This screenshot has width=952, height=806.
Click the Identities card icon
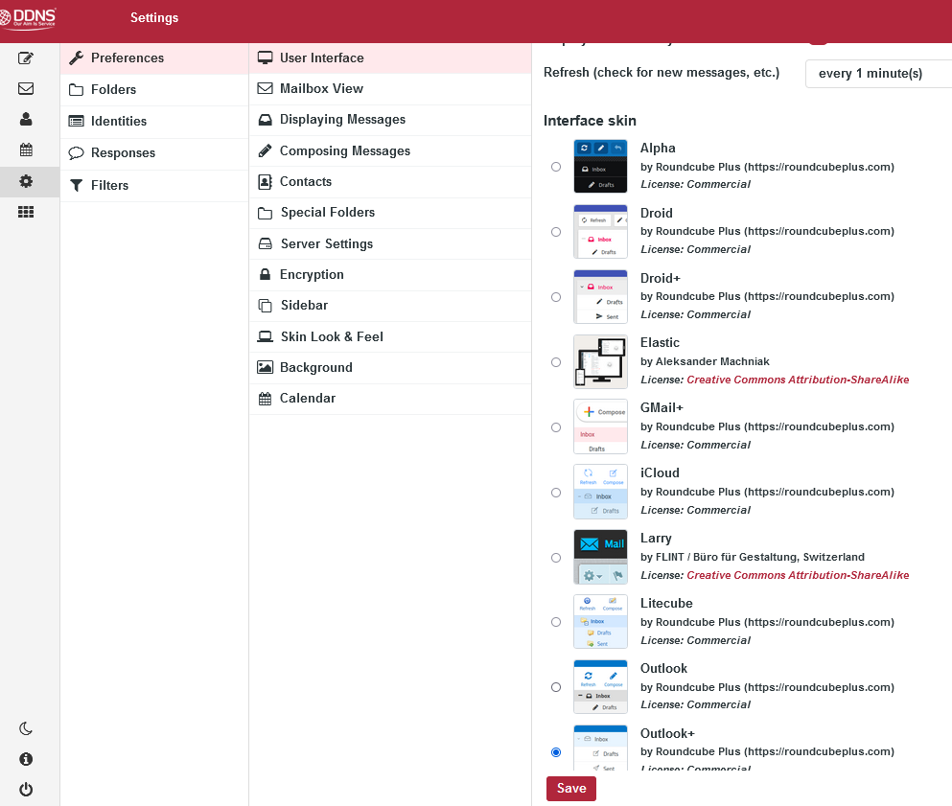pos(76,121)
